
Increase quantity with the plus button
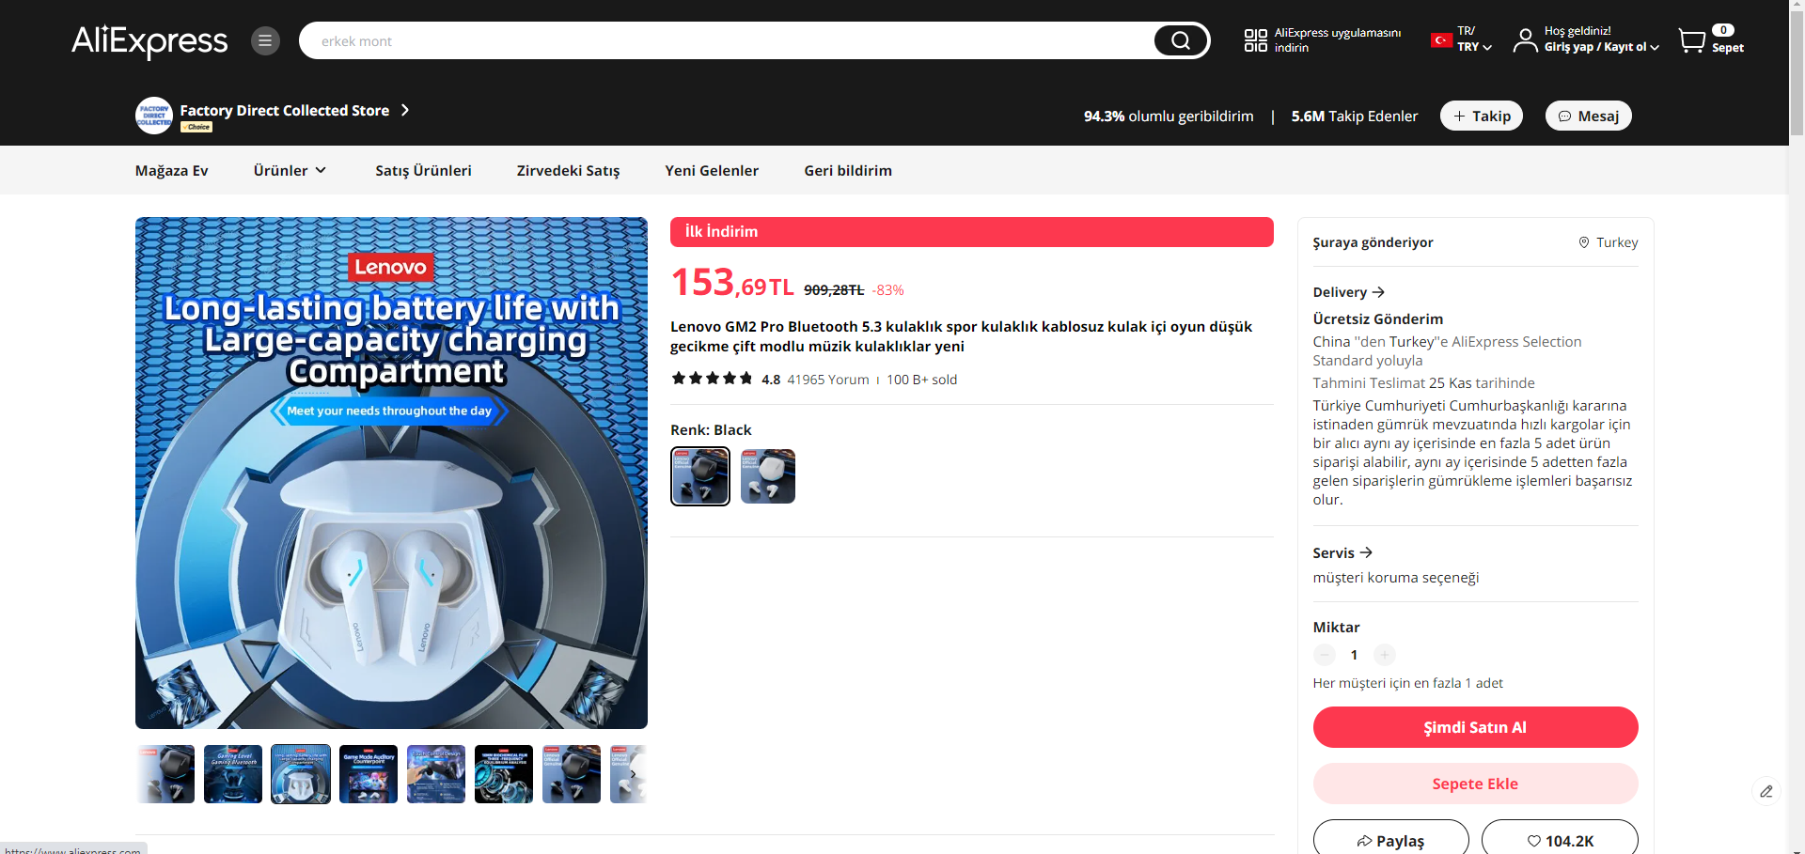(x=1385, y=655)
